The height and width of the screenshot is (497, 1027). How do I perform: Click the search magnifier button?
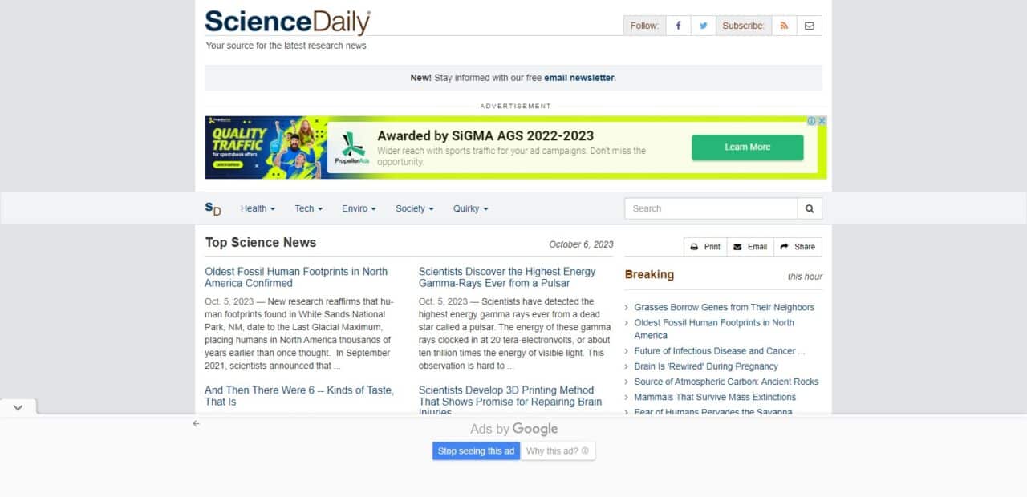810,208
